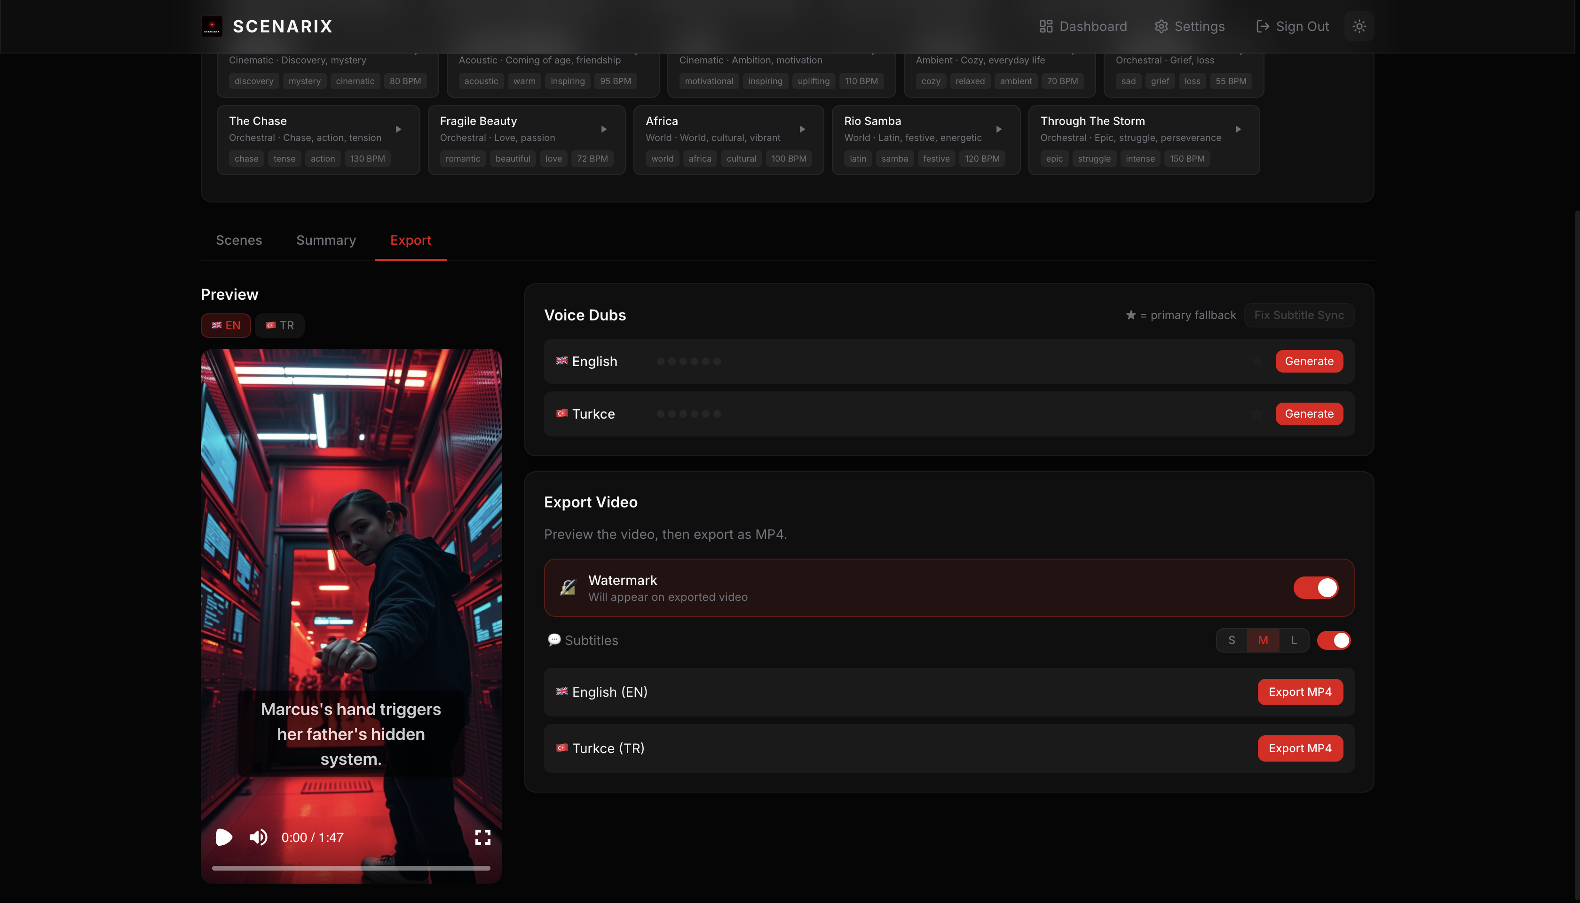
Task: Set English as primary fallback star
Action: 1257,361
